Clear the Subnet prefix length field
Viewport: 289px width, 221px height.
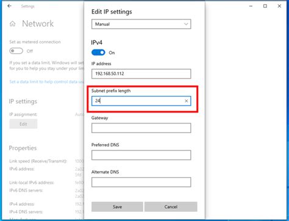tap(186, 101)
